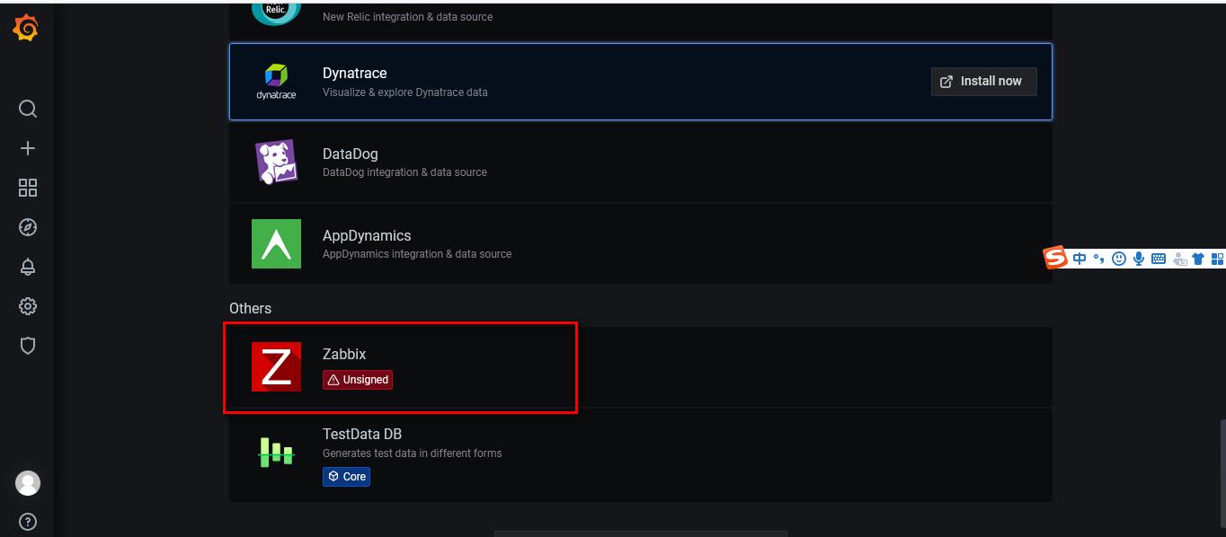
Task: Open IME soft keyboard icon
Action: coord(1159,259)
